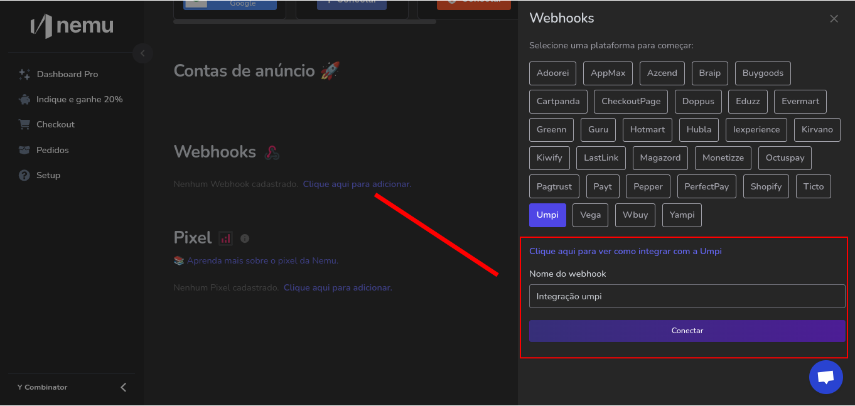Select Pepper platform
Viewport: 855px width, 406px height.
click(648, 186)
